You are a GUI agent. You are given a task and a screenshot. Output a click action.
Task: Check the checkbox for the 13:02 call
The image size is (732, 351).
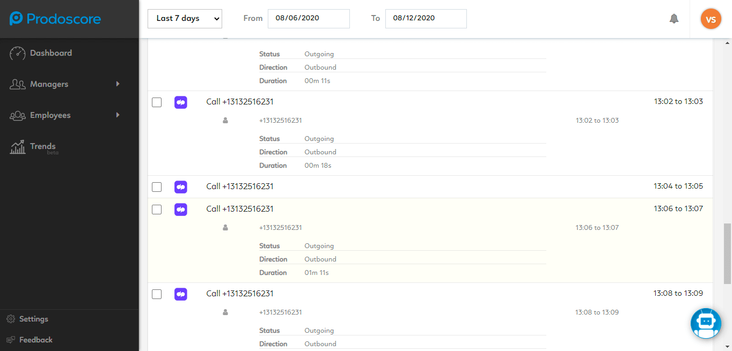coord(156,102)
